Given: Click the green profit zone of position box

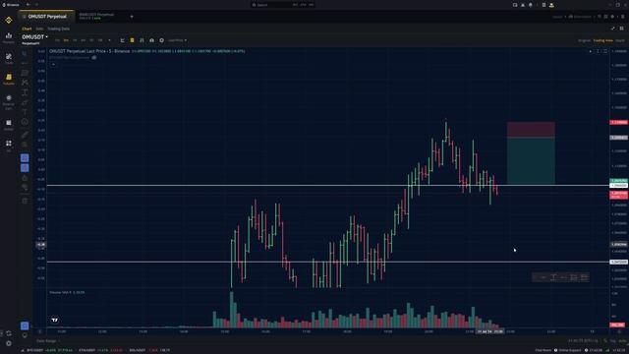Looking at the screenshot, I should click(531, 161).
